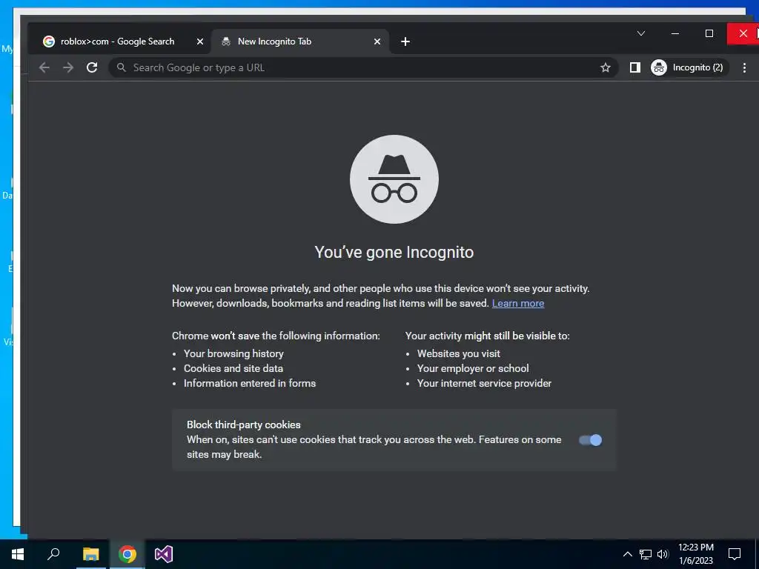
Task: Click the search magnifier icon in the address bar
Action: click(122, 67)
